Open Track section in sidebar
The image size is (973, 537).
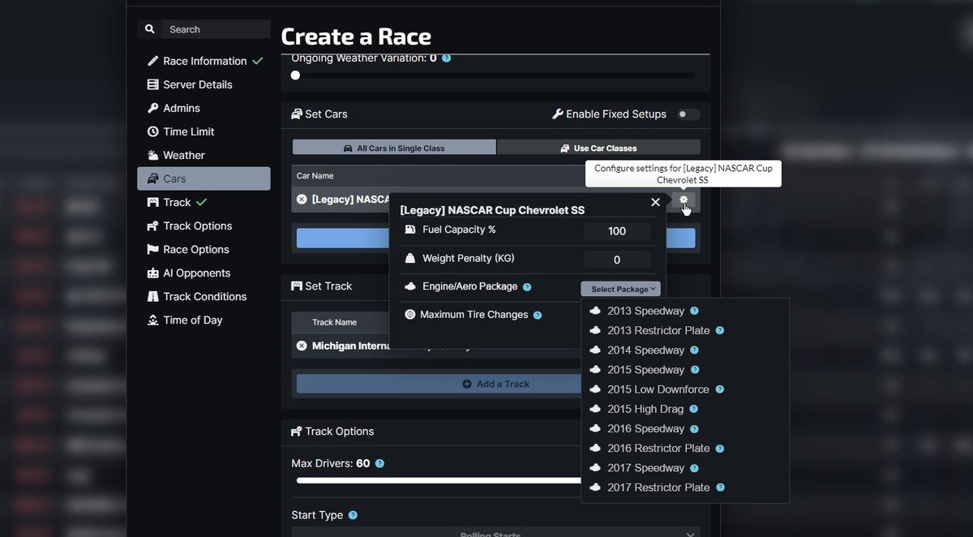point(204,202)
